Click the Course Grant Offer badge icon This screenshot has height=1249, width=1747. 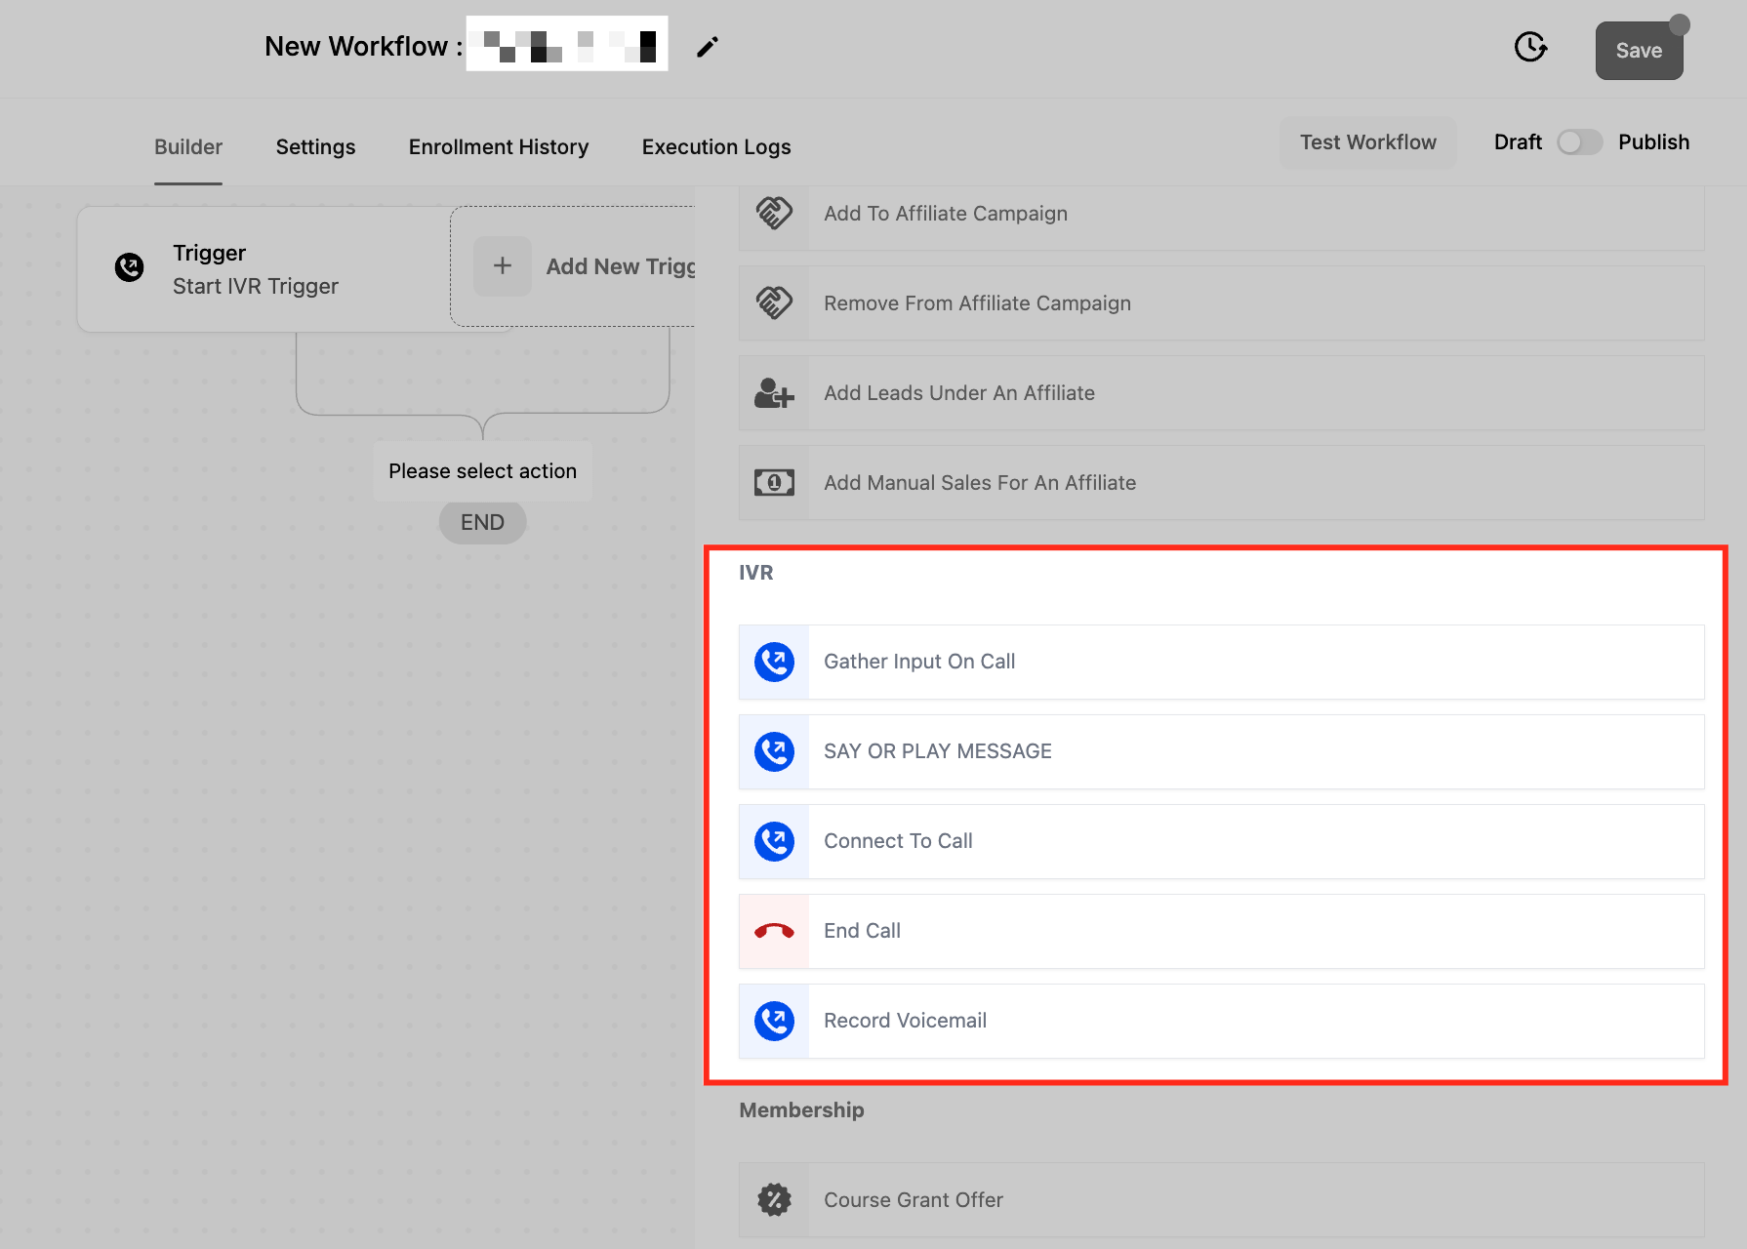click(x=774, y=1200)
